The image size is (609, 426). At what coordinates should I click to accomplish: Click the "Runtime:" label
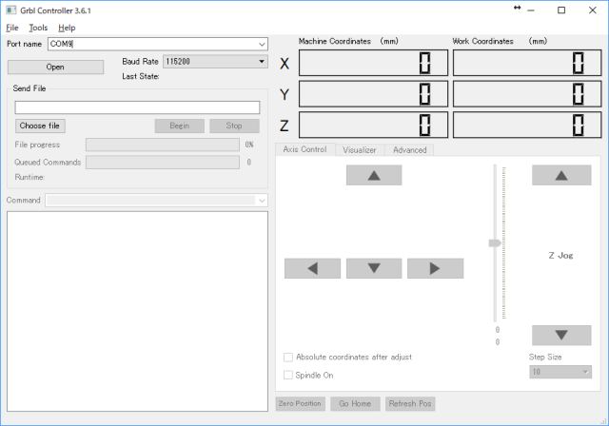pos(29,177)
